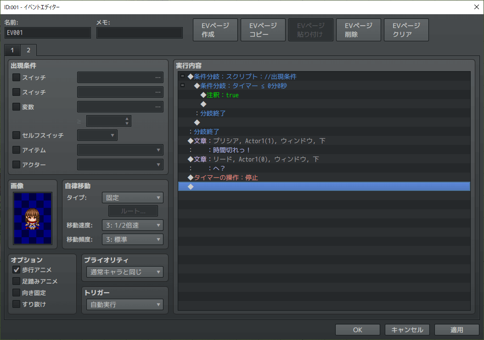Open the first switch selector ellipsis
Screen dimensions: 484x340
[x=158, y=78]
